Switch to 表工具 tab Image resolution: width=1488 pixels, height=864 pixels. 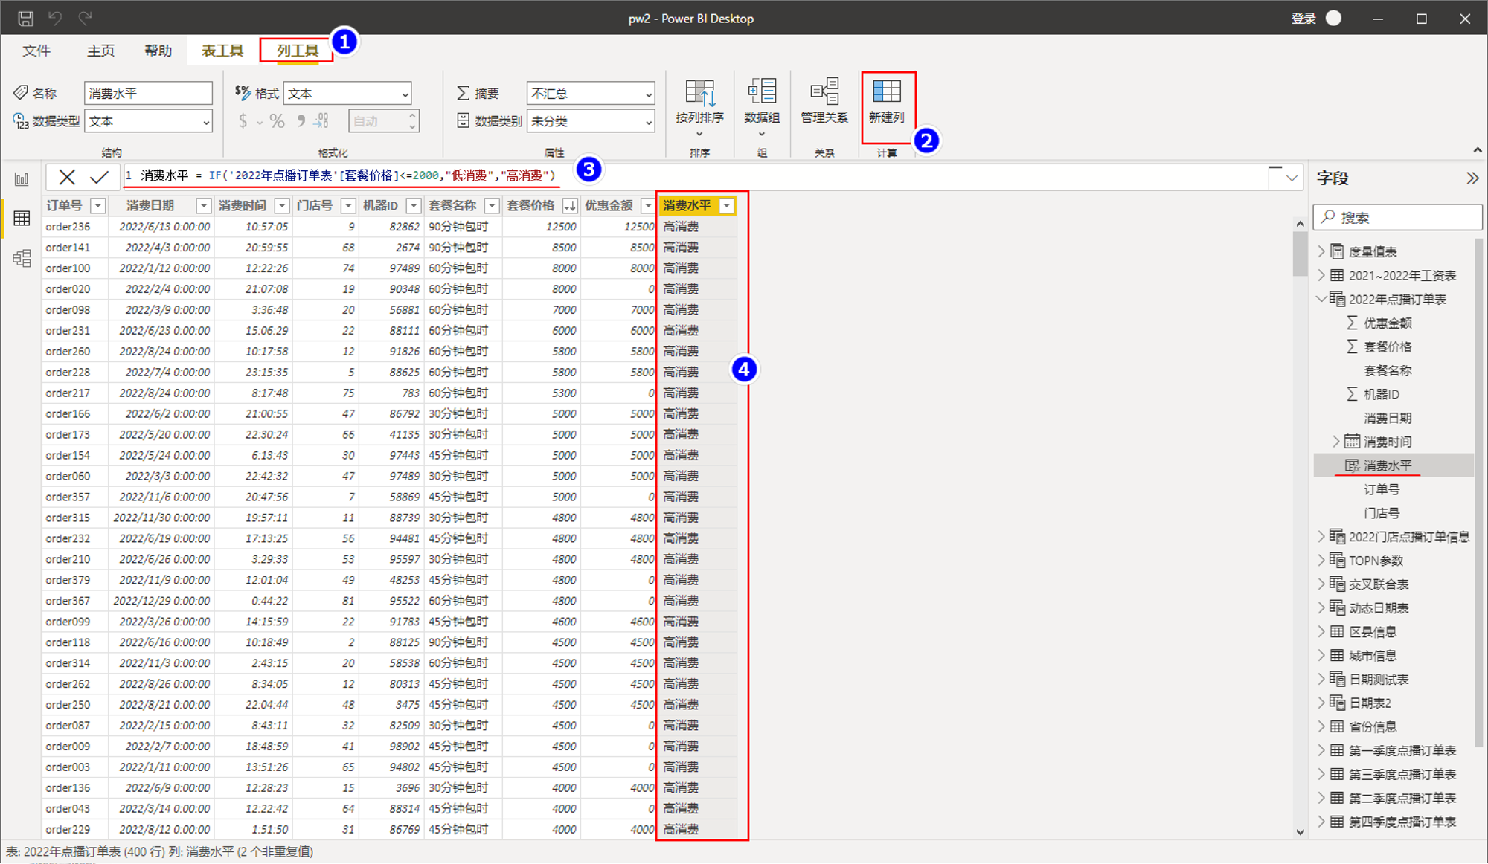coord(222,51)
